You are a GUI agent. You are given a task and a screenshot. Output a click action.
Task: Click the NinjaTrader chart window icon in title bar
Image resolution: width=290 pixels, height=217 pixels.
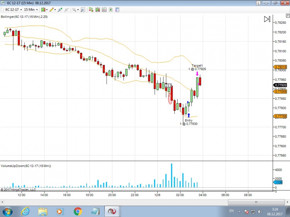pos(3,3)
